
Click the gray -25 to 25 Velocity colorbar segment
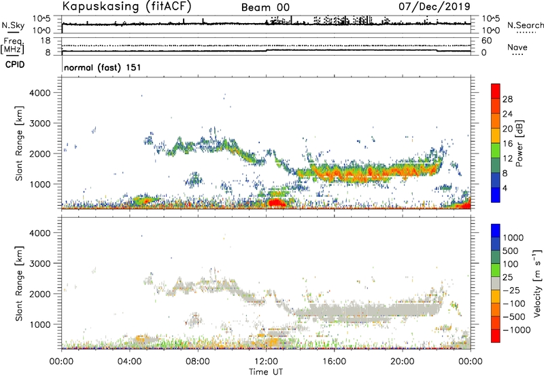point(495,283)
